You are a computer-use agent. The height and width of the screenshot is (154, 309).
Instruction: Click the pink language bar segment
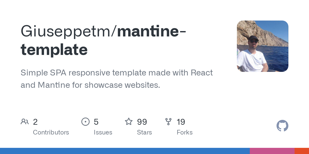tap(272, 151)
